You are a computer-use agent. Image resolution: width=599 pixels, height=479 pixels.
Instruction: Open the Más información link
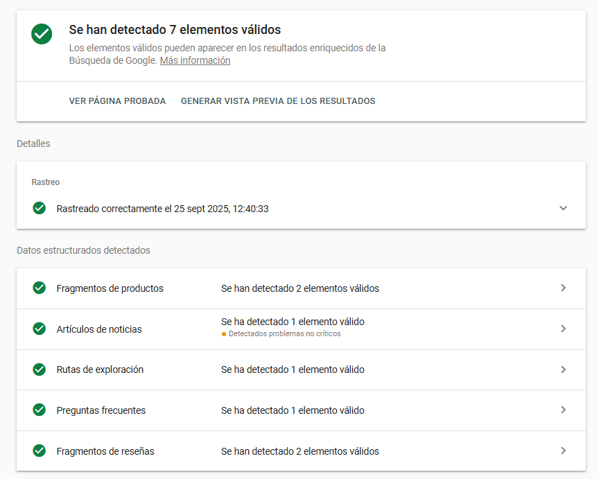pyautogui.click(x=195, y=60)
